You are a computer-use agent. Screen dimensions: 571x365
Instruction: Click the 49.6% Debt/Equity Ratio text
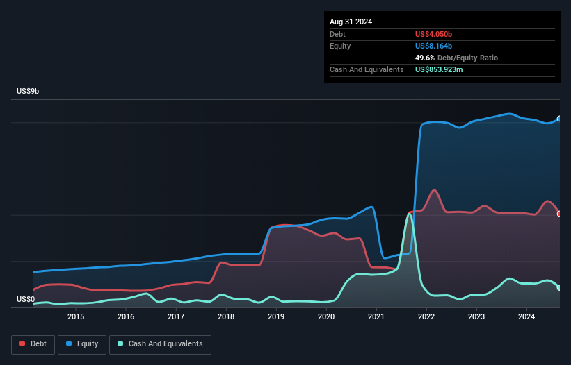pos(456,58)
